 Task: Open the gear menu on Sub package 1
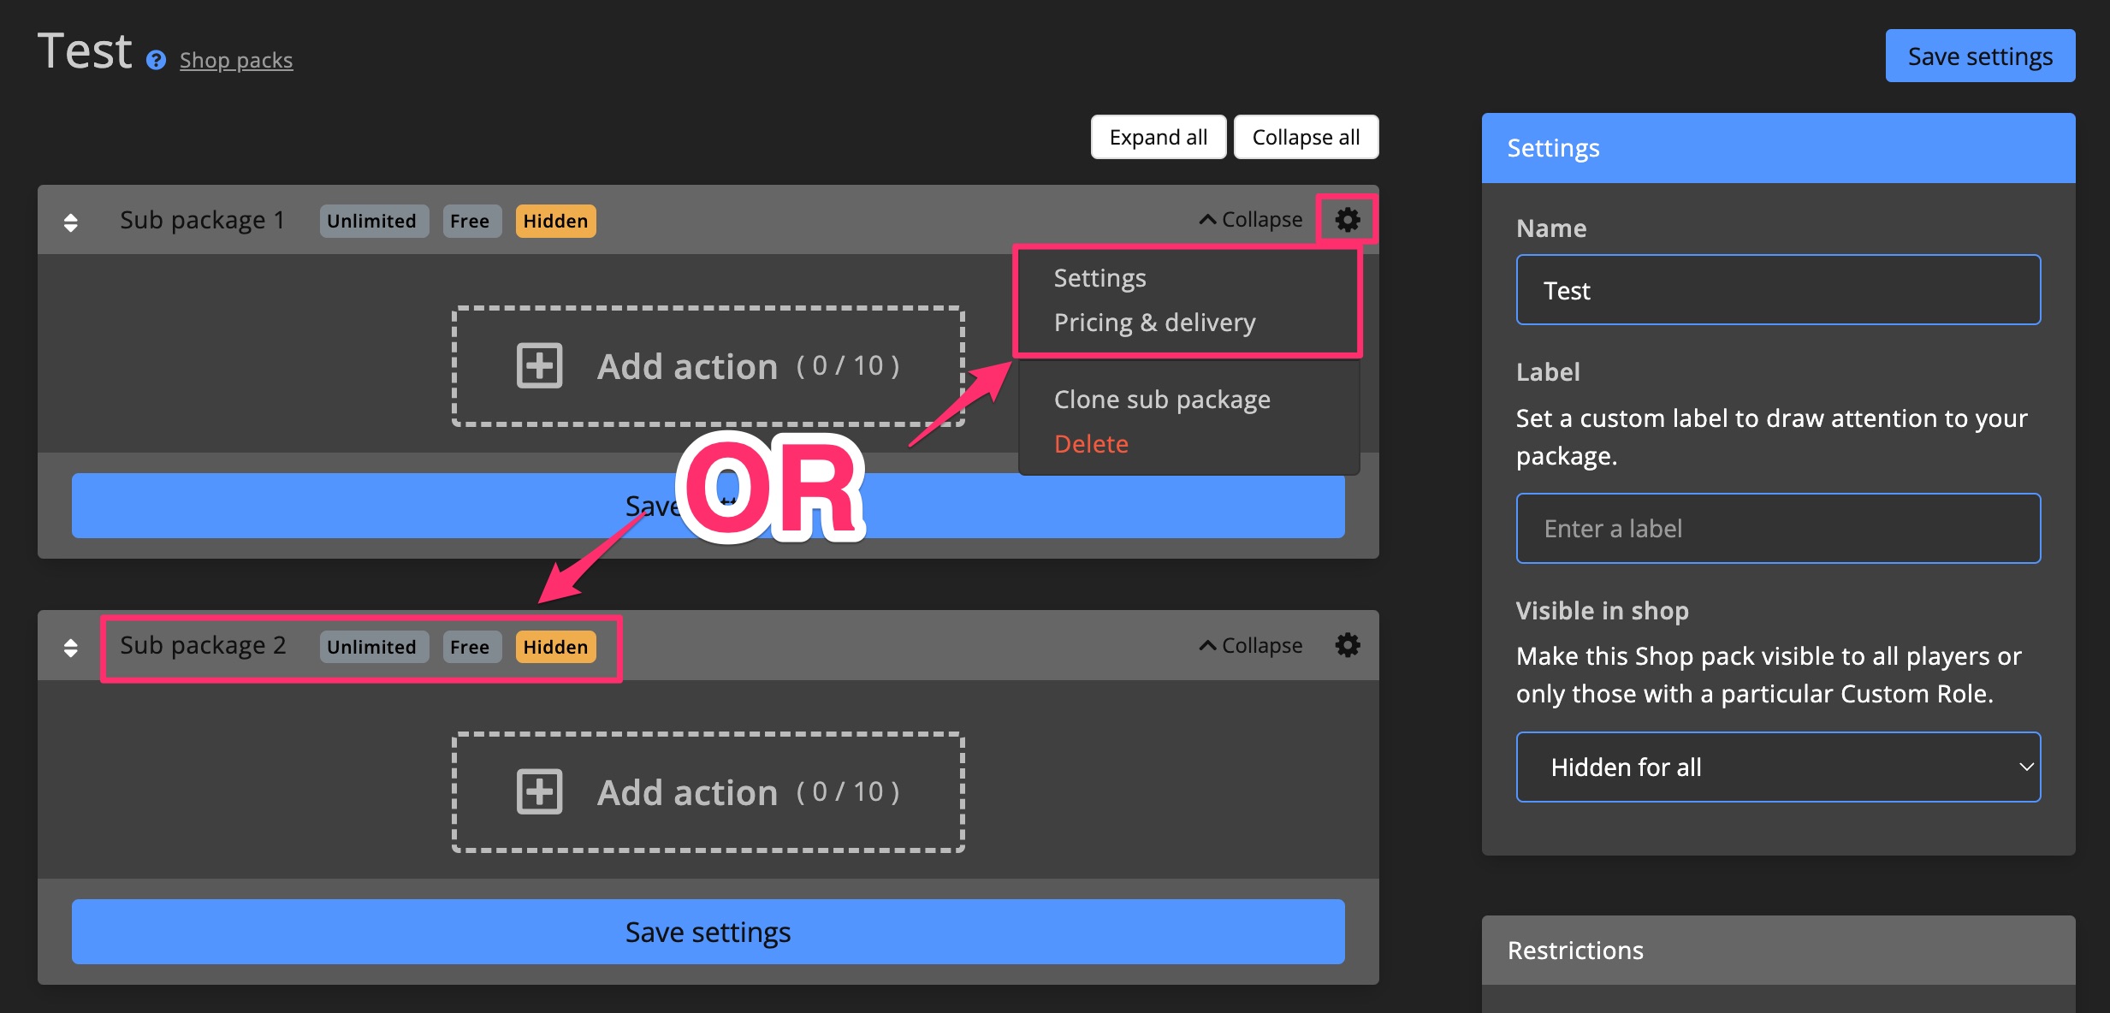click(1348, 219)
